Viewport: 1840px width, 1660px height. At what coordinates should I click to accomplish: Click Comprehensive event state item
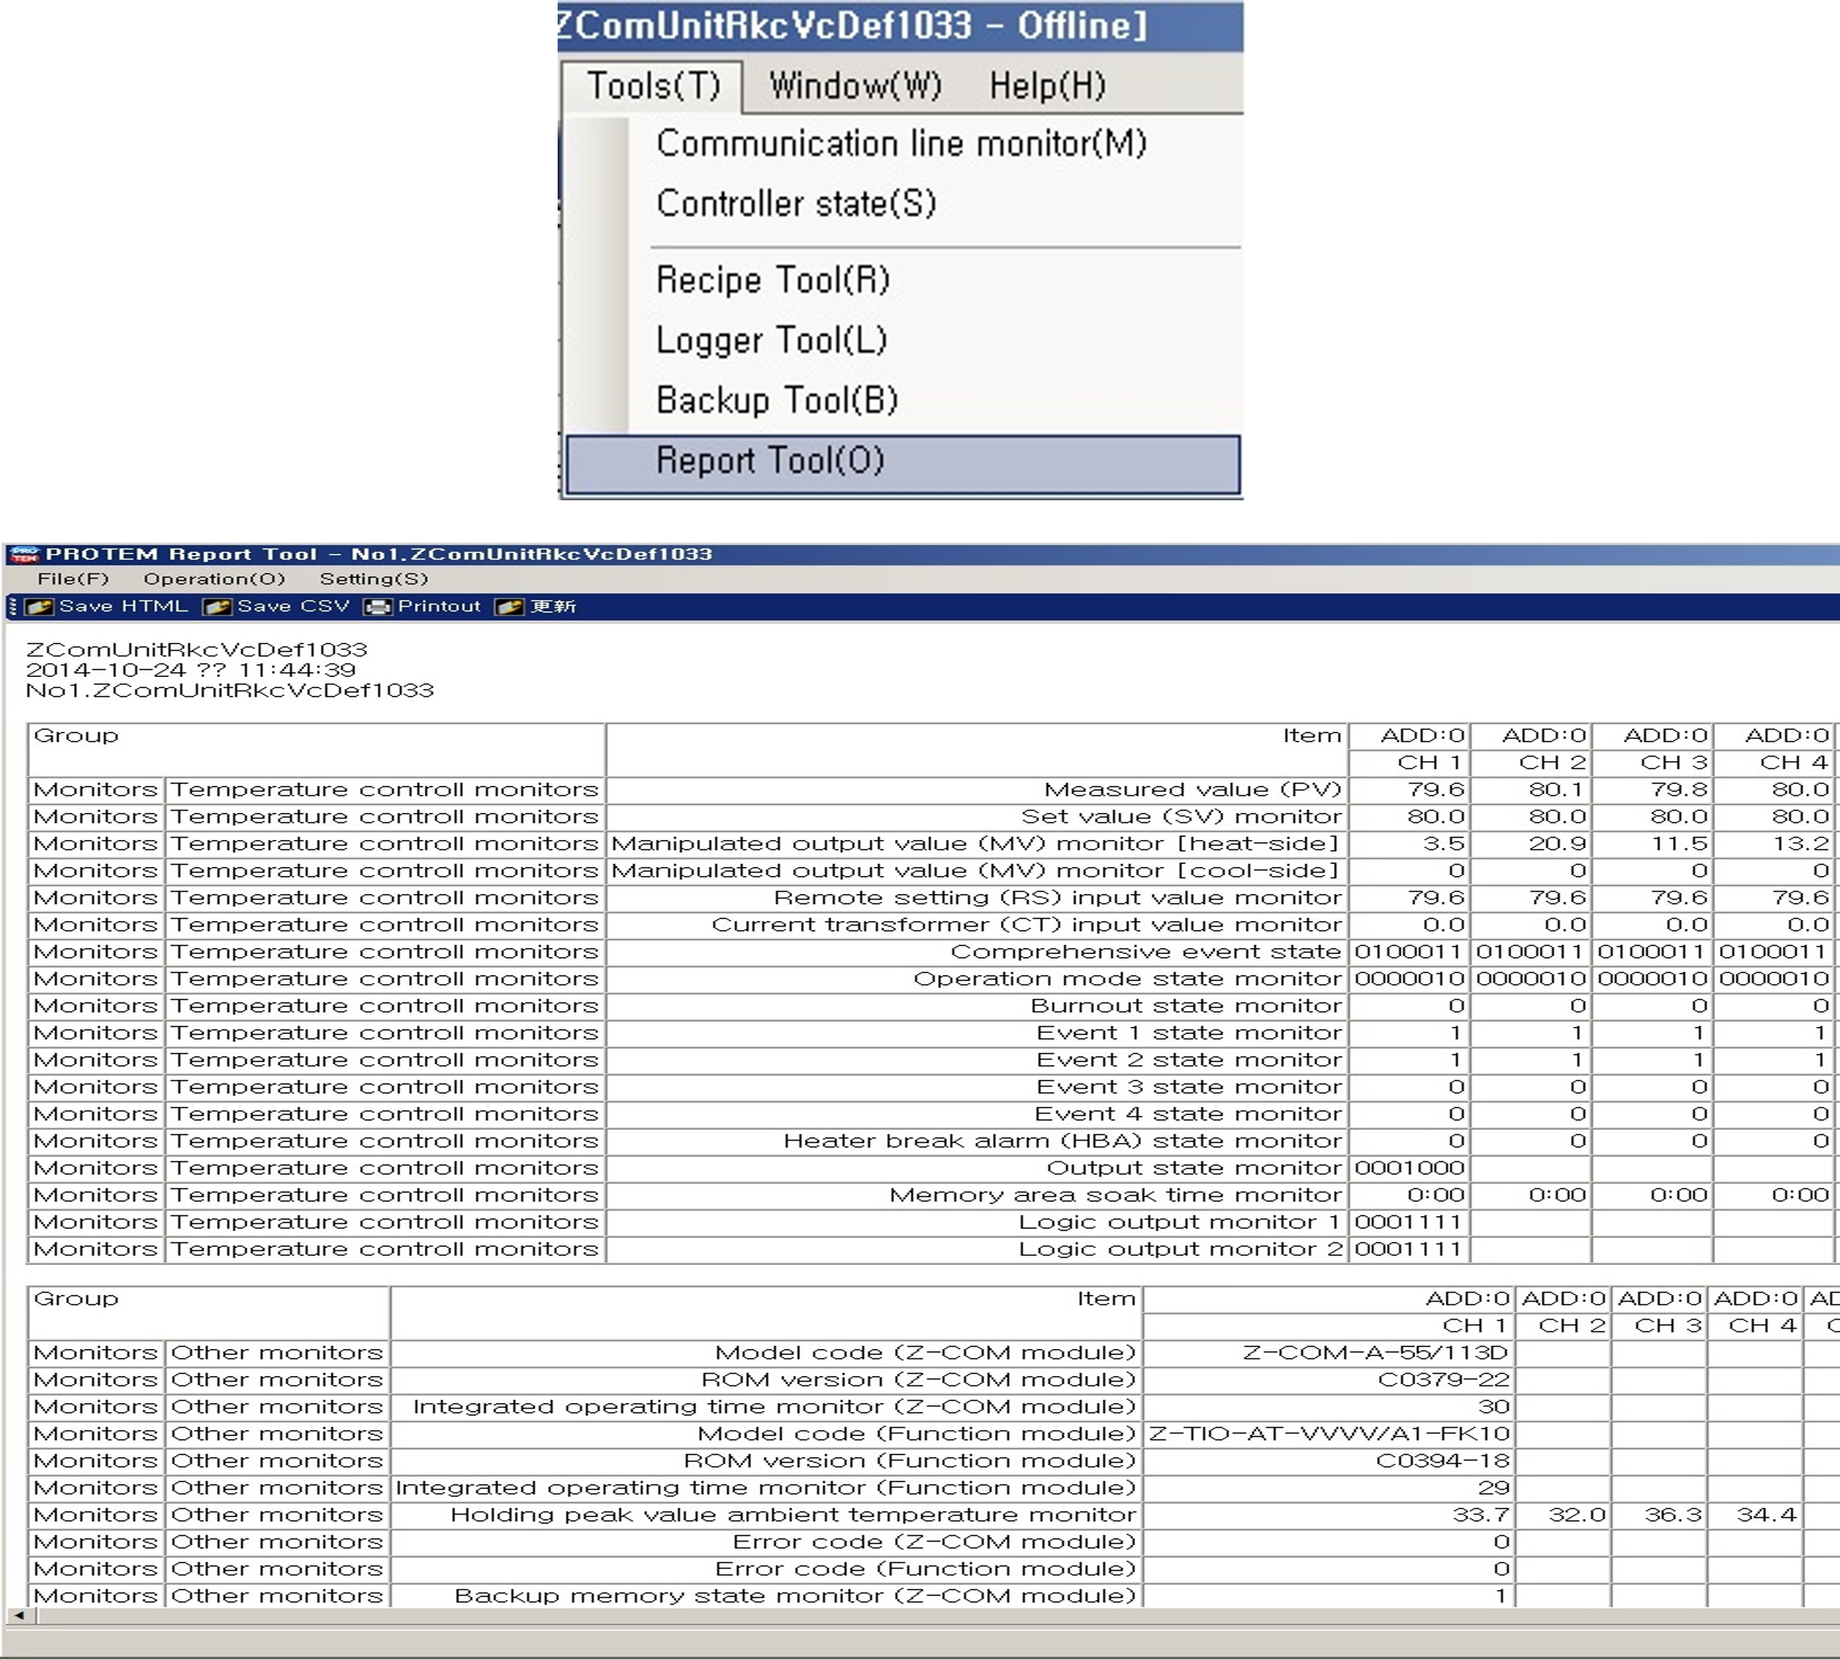pyautogui.click(x=977, y=951)
